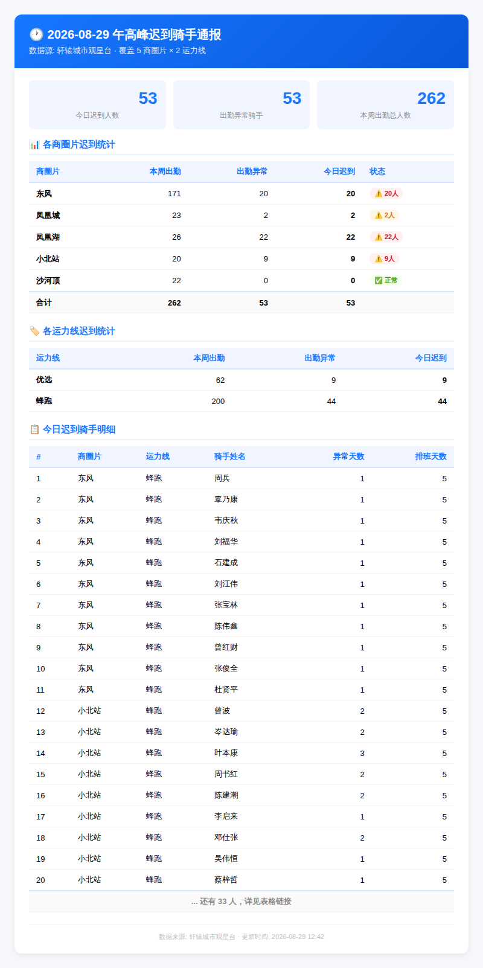Click the clipboard icon beside 今日迟到骑手明细

pyautogui.click(x=34, y=429)
